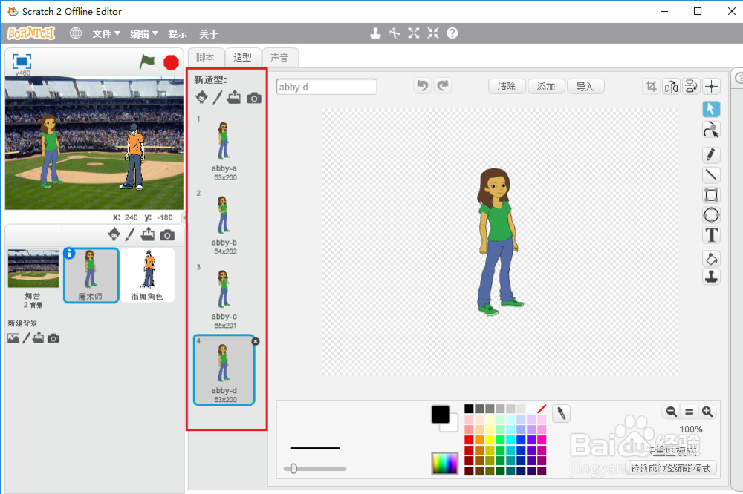The image size is (743, 494).
Task: Click the 添加 button
Action: point(546,87)
